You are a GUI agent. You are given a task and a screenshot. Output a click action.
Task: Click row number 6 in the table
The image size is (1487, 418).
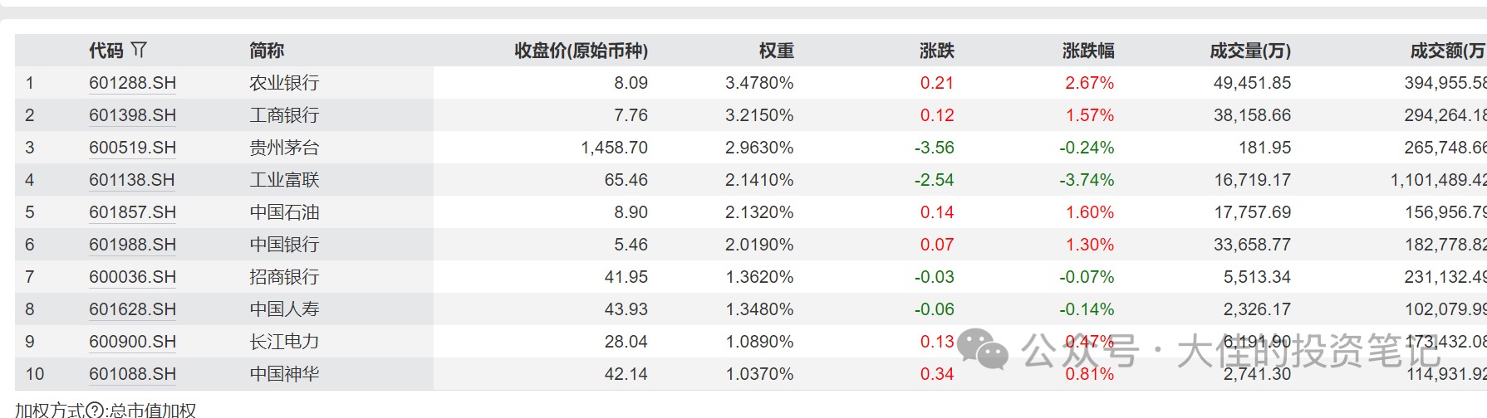(x=30, y=245)
